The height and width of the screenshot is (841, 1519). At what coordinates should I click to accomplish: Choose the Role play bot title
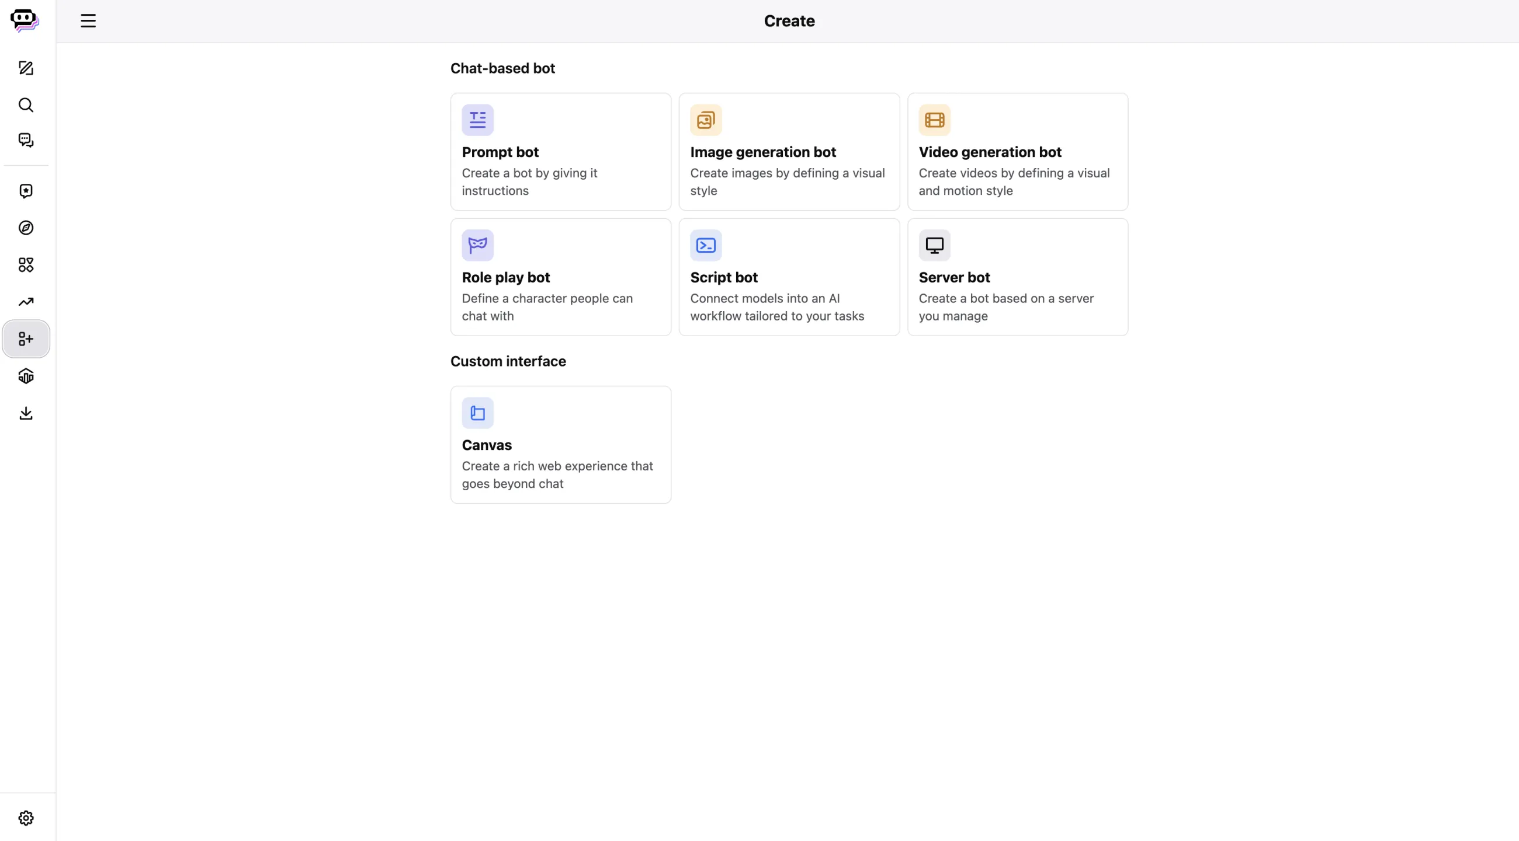tap(506, 277)
